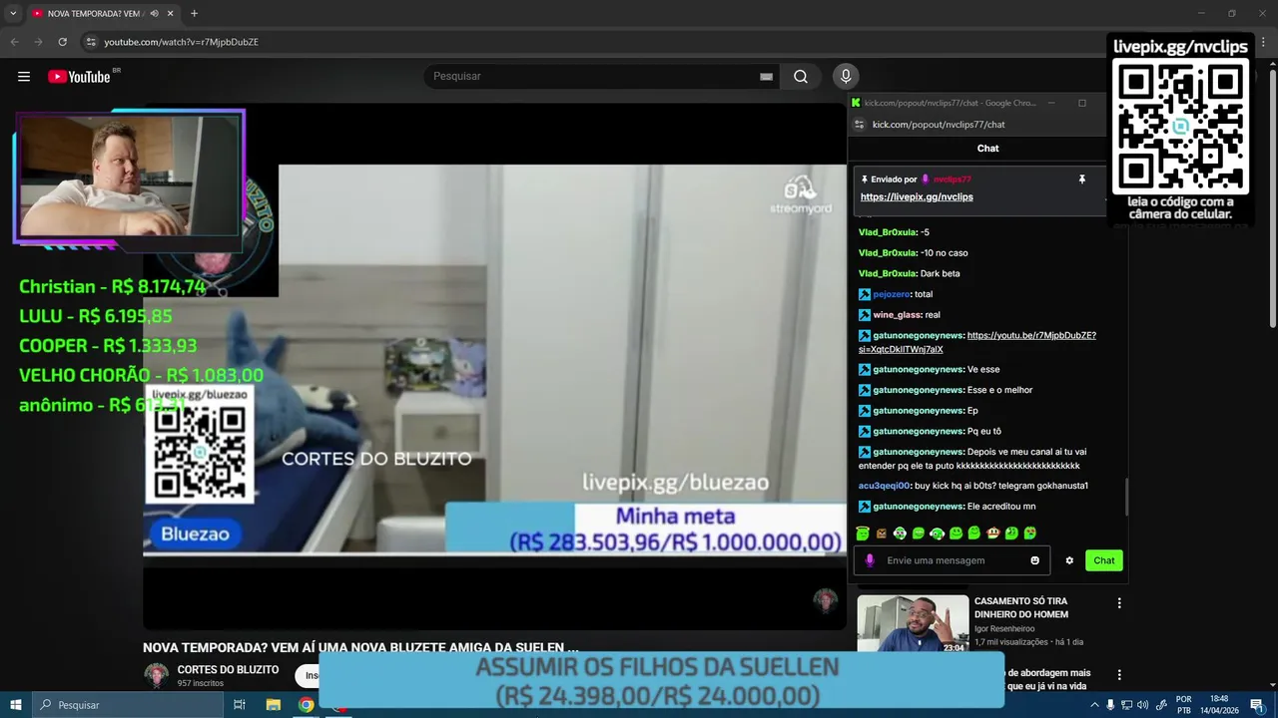Open File Explorer from taskbar
The width and height of the screenshot is (1278, 718).
[x=273, y=705]
